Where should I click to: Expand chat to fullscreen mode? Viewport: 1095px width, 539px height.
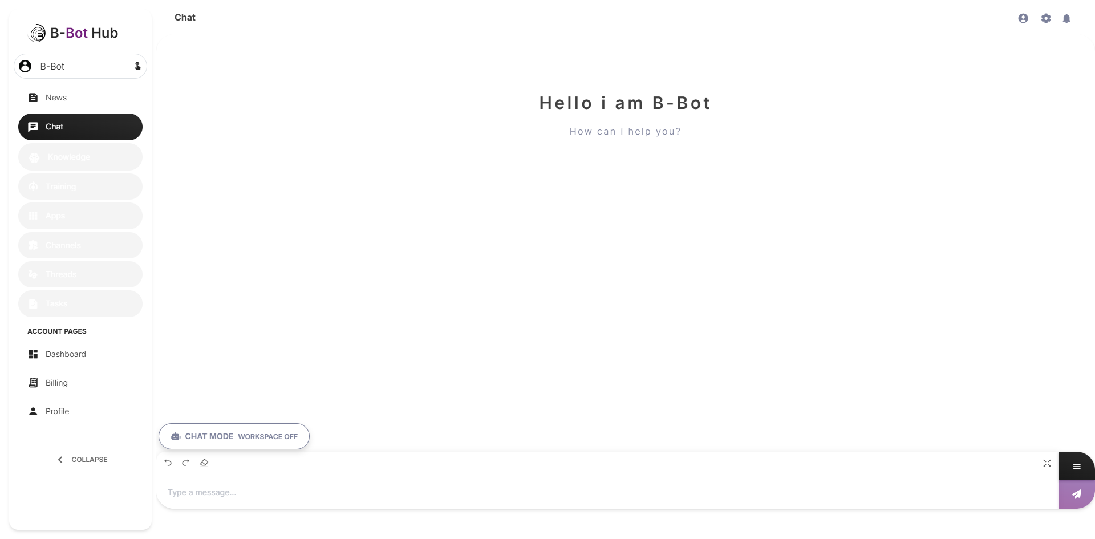1047,464
